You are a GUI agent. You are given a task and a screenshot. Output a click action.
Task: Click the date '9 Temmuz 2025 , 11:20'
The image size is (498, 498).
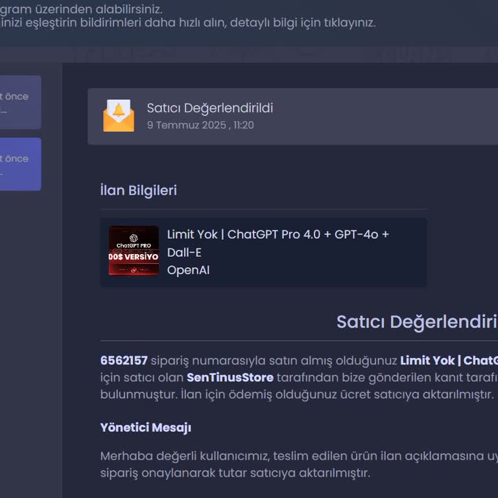coord(200,125)
